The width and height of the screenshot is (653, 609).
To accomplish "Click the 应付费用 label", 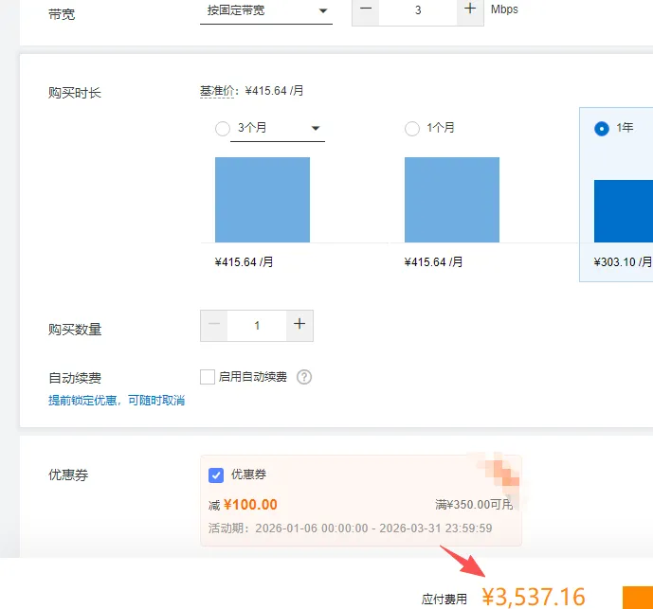I will pyautogui.click(x=444, y=600).
